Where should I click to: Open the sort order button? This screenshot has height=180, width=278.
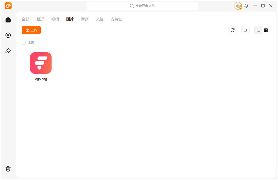pyautogui.click(x=245, y=30)
